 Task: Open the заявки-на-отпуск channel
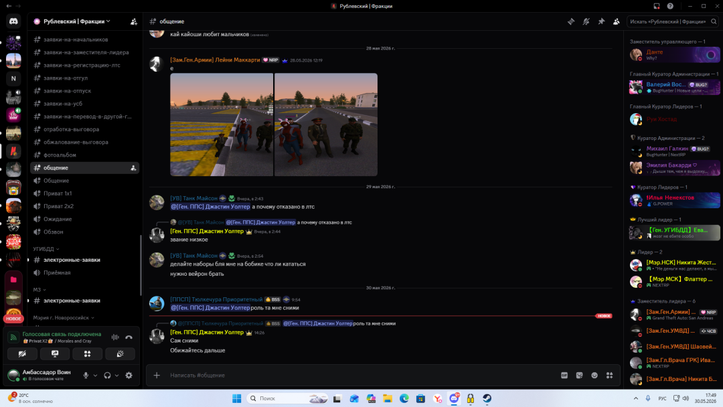[x=84, y=91]
